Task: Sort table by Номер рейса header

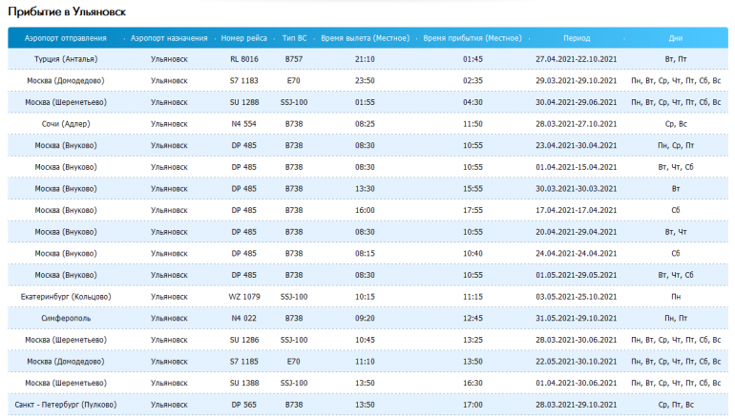Action: tap(244, 38)
